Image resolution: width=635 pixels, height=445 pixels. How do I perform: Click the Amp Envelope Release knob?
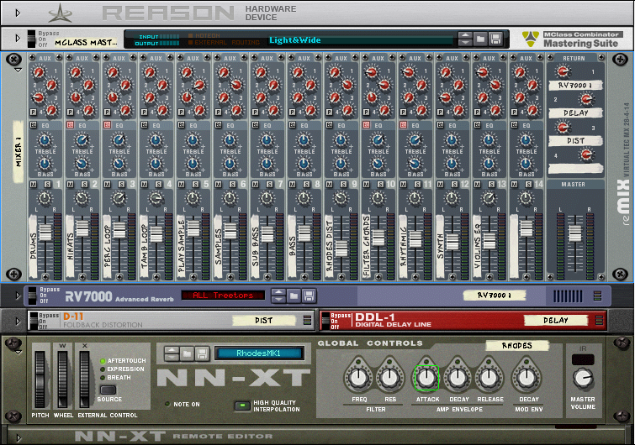point(489,378)
